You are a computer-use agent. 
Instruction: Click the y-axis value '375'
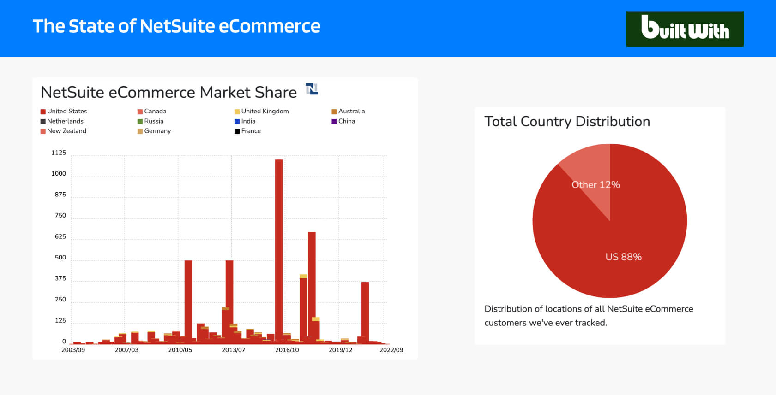[x=60, y=278]
